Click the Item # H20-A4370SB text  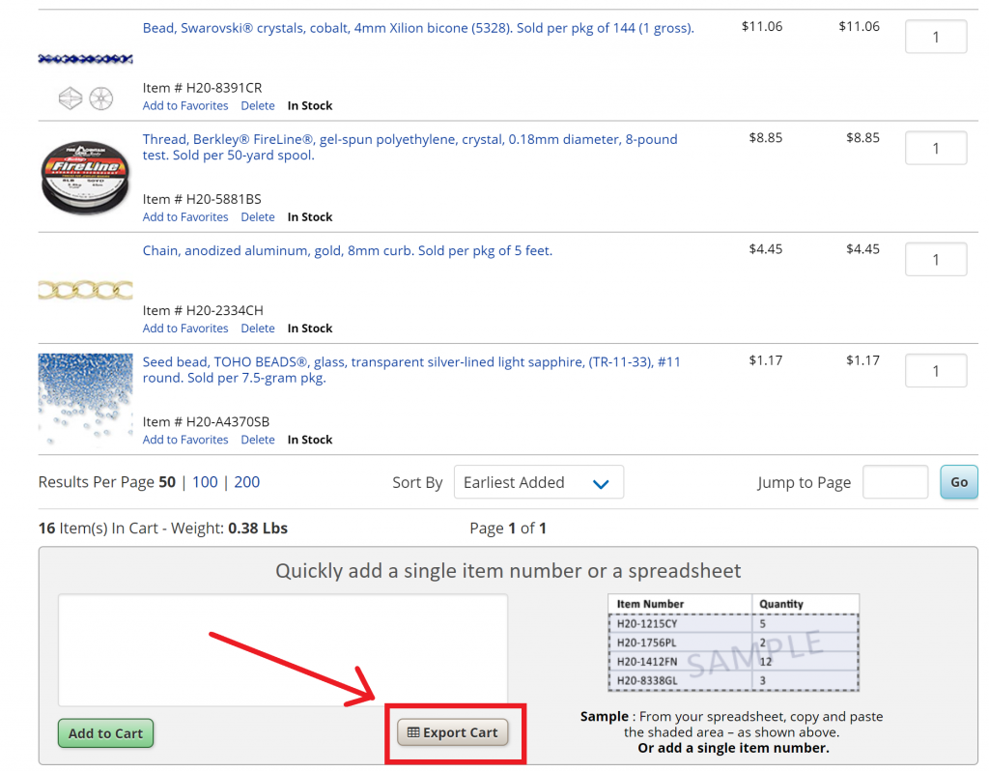point(206,421)
